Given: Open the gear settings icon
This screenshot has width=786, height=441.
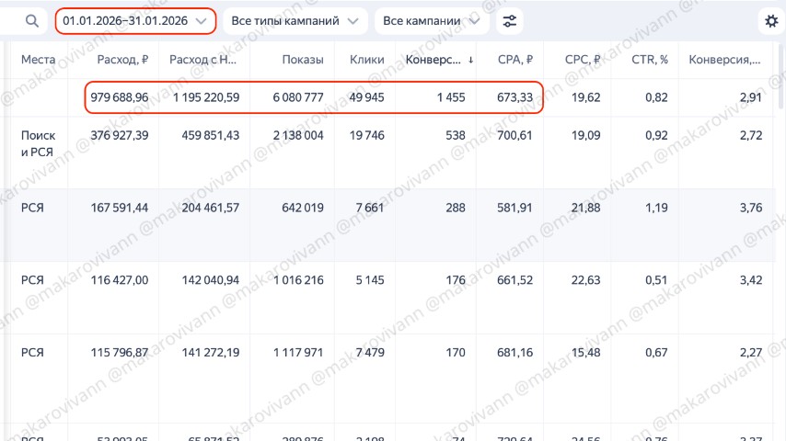Looking at the screenshot, I should (x=771, y=21).
